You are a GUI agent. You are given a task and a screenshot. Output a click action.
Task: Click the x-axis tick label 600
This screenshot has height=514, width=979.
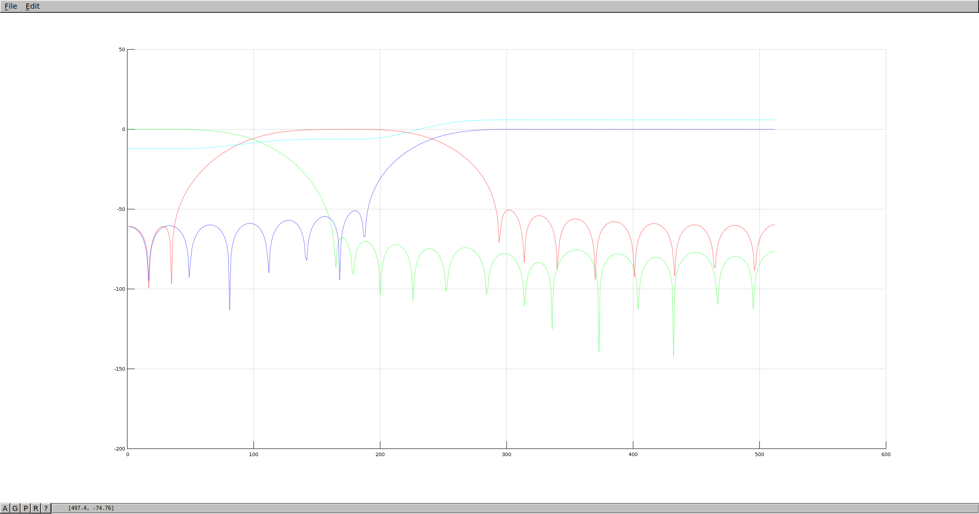click(886, 455)
